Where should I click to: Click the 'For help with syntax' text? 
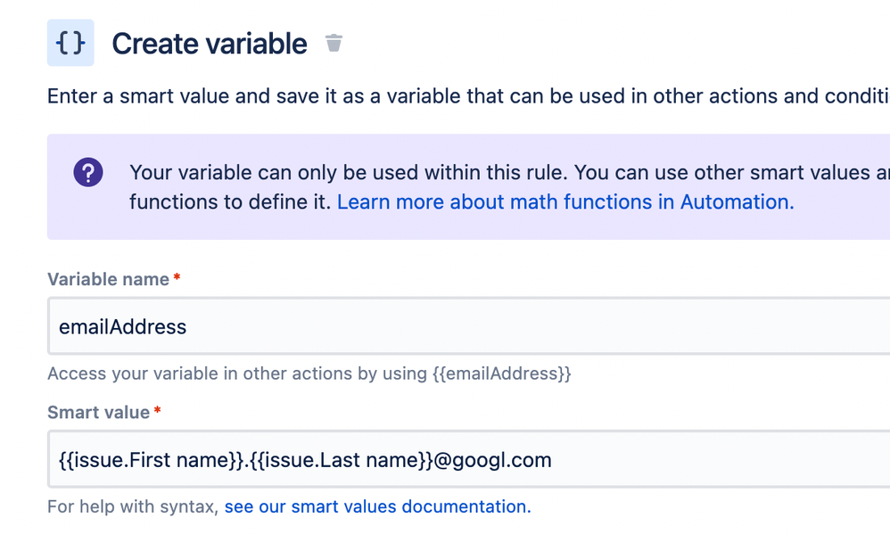tap(134, 506)
